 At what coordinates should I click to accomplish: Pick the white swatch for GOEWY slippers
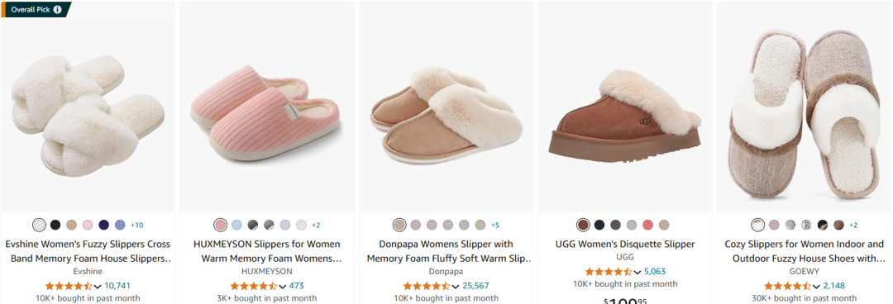coord(757,225)
